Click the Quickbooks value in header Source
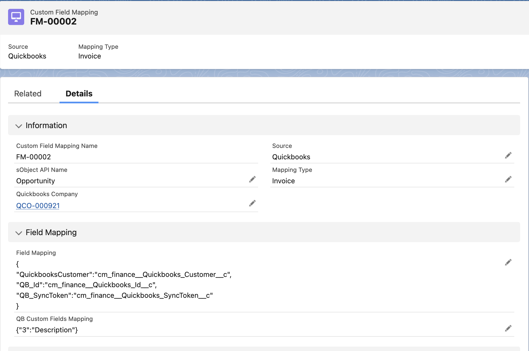This screenshot has width=529, height=351. (27, 56)
